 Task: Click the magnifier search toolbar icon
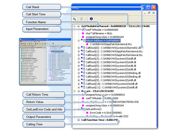pos(74,19)
